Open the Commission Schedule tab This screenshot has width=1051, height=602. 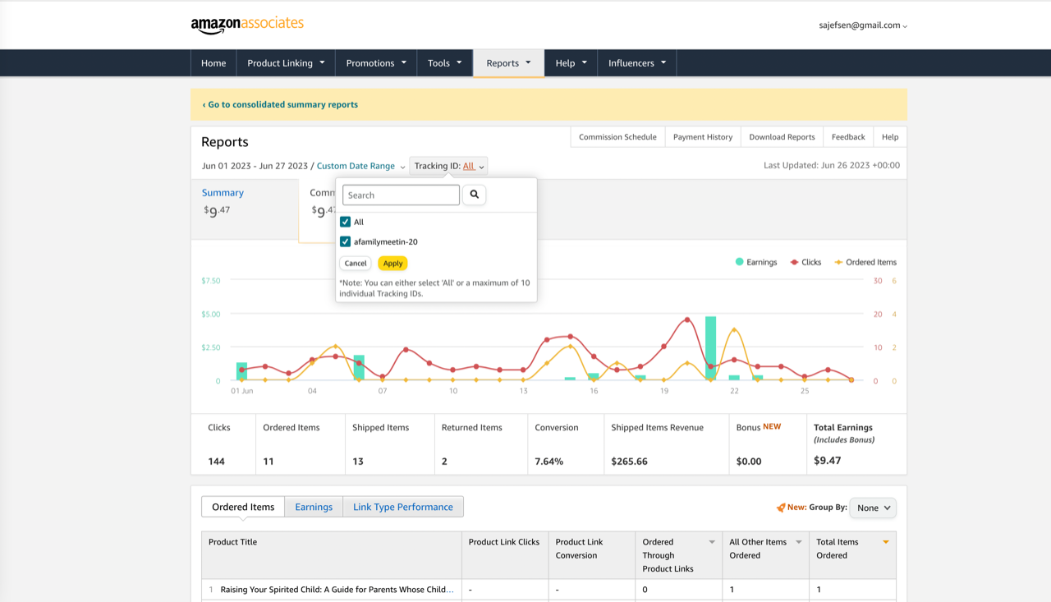click(617, 137)
